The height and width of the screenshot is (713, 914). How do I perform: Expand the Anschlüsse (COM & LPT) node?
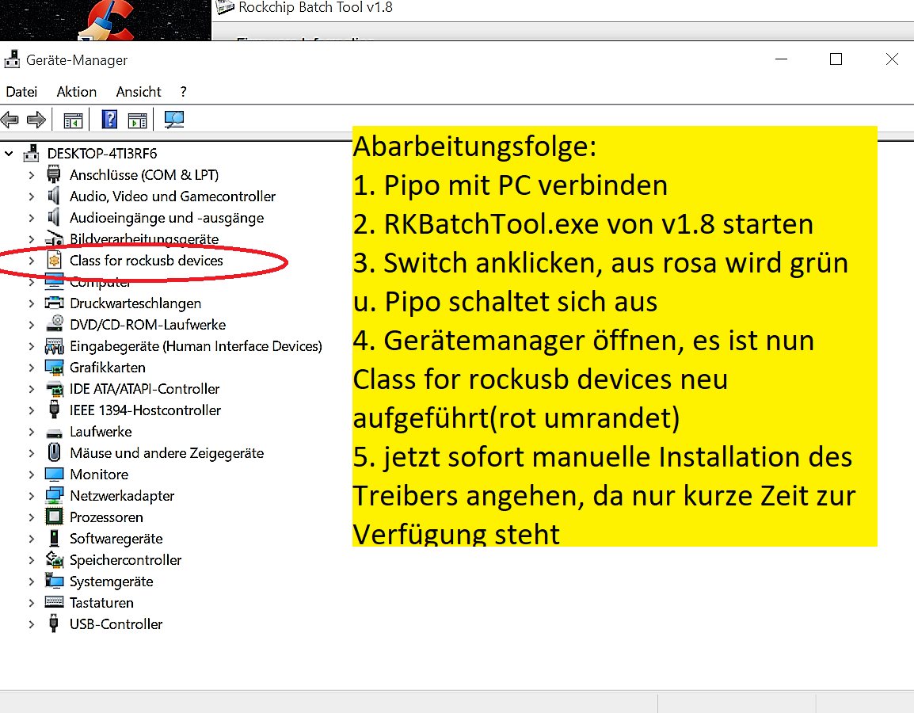coord(32,175)
